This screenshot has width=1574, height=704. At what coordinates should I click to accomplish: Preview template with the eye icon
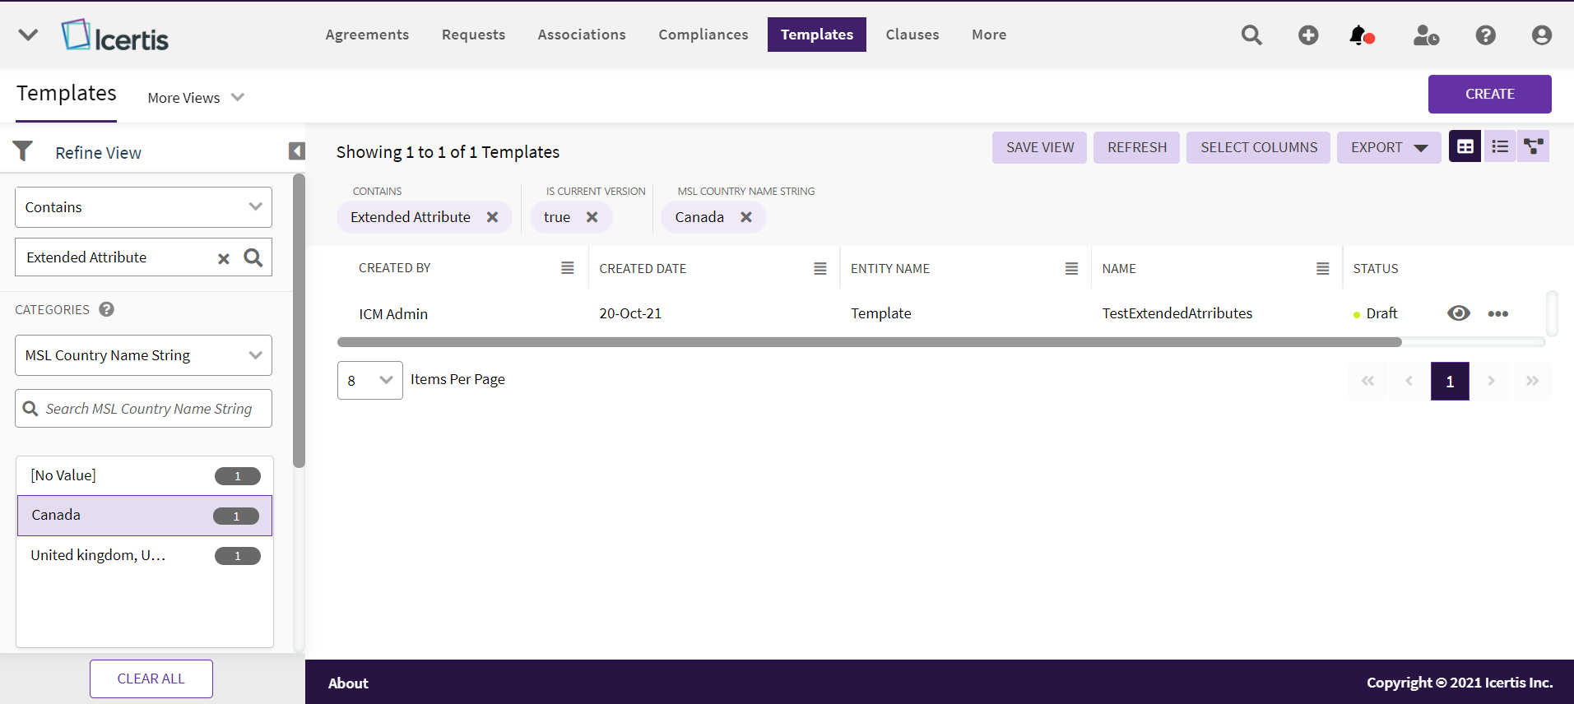coord(1458,313)
